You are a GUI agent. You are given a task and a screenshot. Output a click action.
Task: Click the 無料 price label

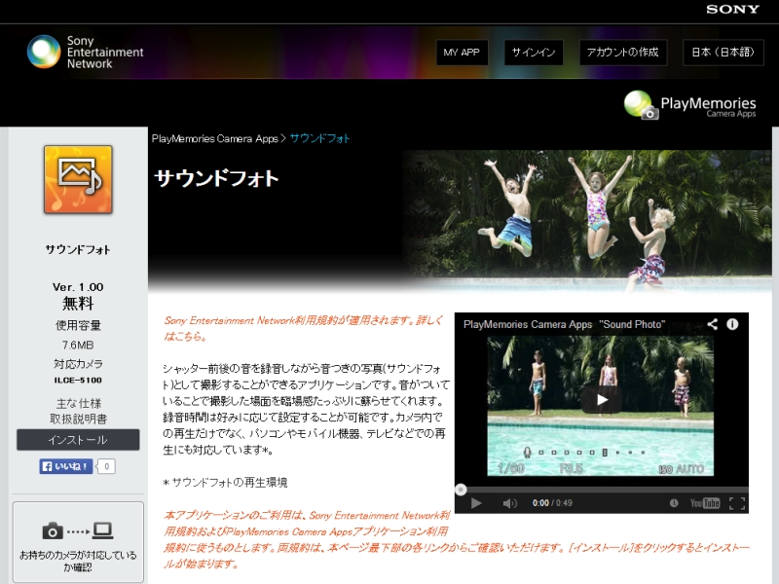[x=78, y=304]
